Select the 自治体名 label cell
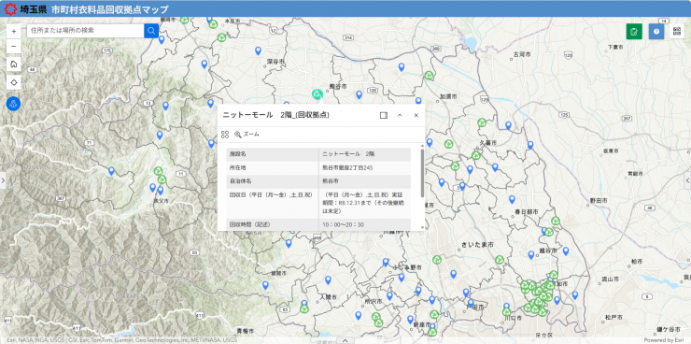691x344 pixels. [273, 181]
